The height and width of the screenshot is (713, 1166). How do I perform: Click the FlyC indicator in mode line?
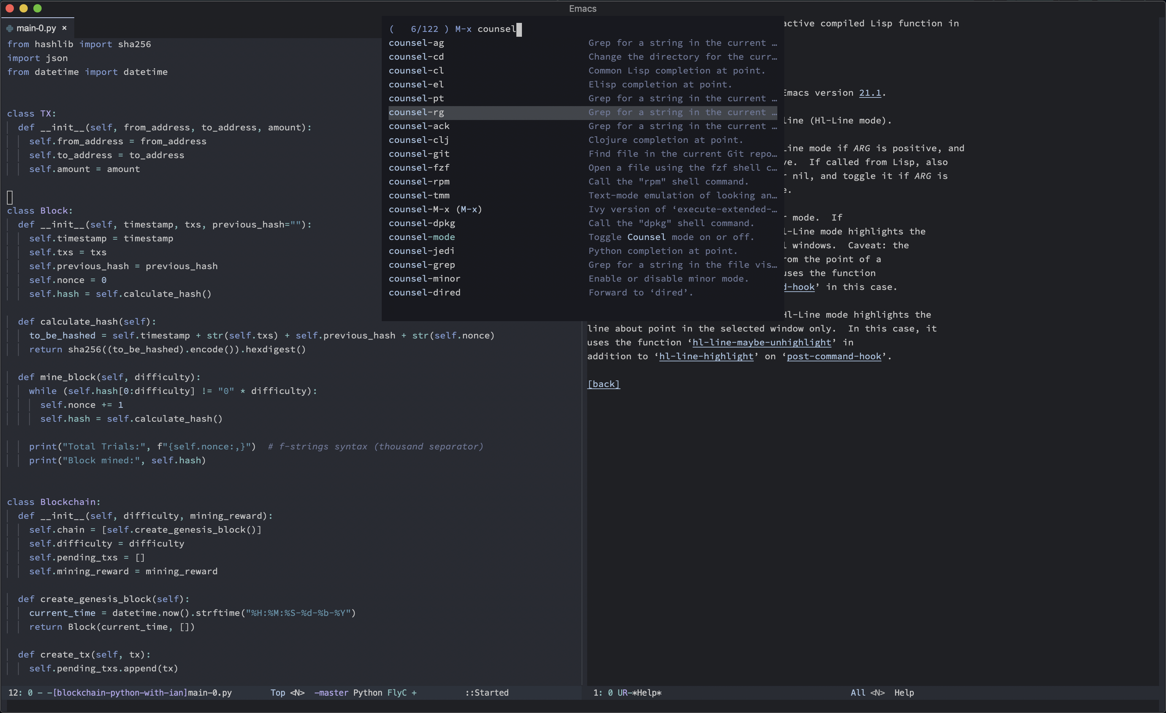tap(397, 693)
